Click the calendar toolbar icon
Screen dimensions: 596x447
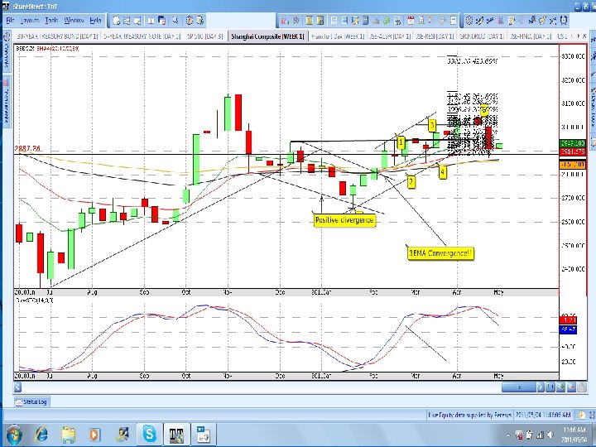pos(411,21)
